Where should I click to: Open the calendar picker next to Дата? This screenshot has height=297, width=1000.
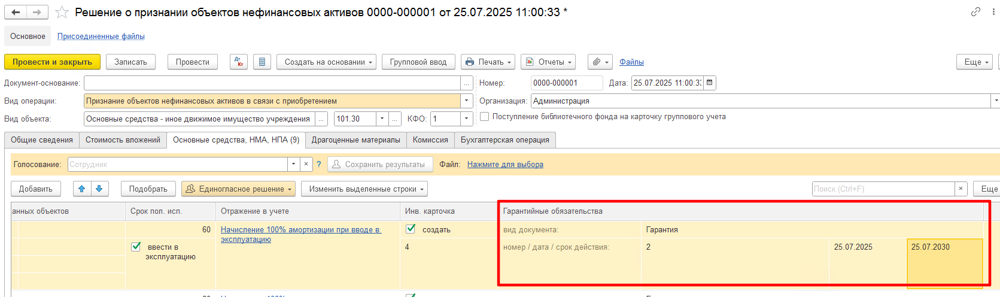710,83
